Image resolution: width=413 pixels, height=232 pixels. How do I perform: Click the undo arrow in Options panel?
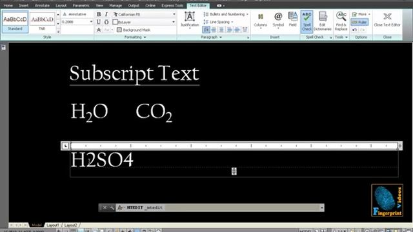coord(354,30)
